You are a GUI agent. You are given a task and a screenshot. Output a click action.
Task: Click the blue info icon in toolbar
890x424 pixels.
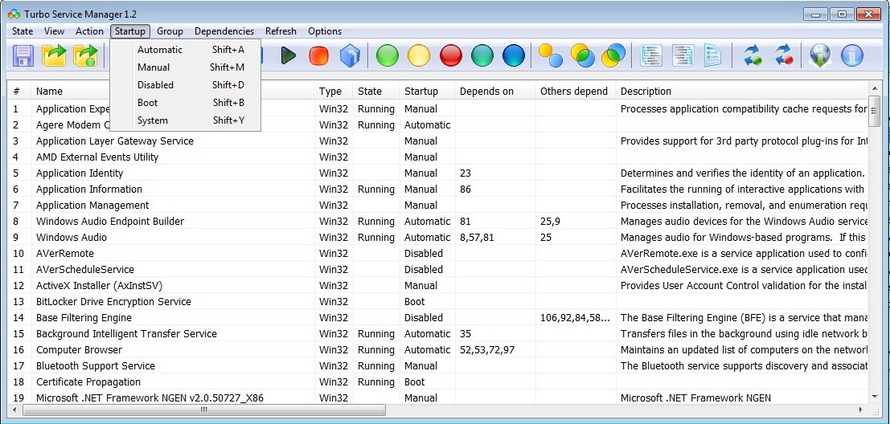851,55
